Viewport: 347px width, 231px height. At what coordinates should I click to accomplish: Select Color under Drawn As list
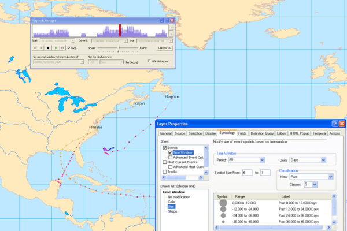(173, 201)
